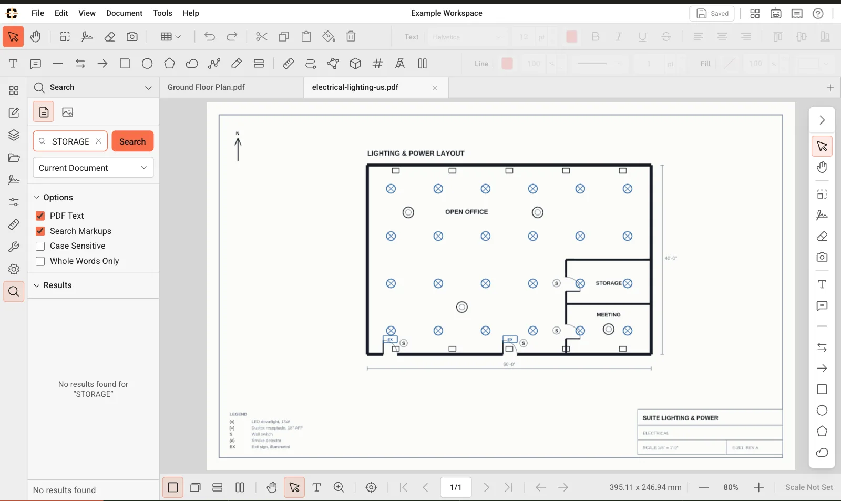Select the polygon shape tool in second toolbar
This screenshot has width=841, height=501.
click(169, 64)
